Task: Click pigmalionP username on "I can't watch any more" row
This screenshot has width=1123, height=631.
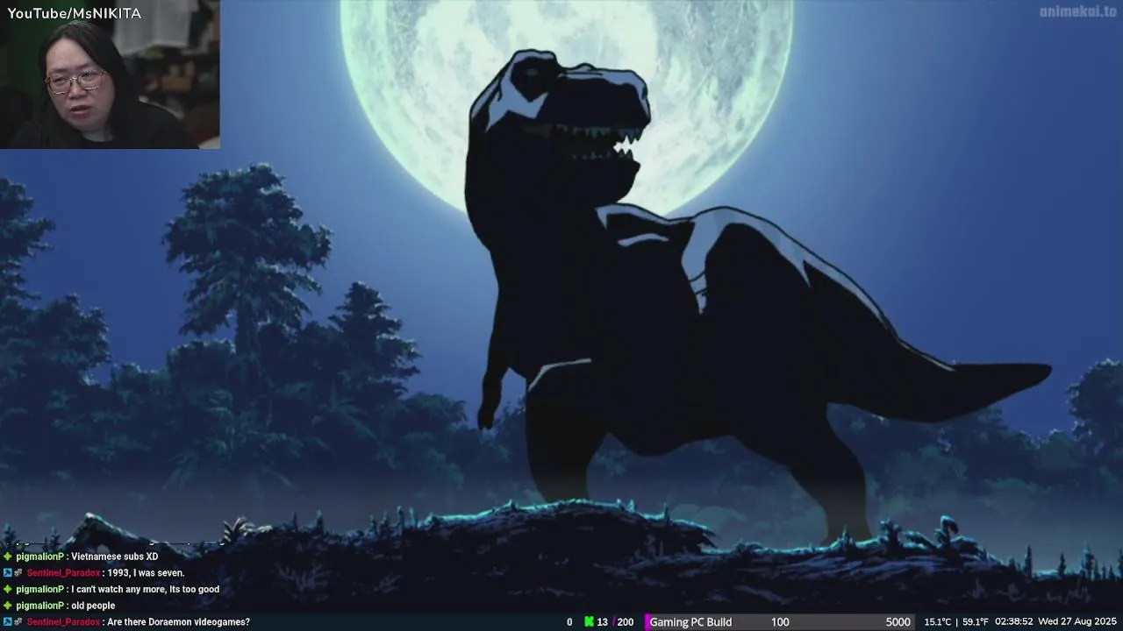Action: coord(39,590)
